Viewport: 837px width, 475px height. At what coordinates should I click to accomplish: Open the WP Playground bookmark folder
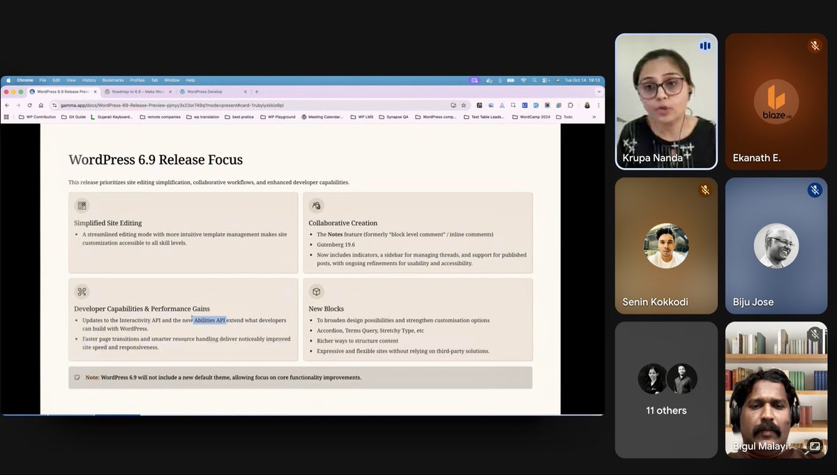(278, 117)
